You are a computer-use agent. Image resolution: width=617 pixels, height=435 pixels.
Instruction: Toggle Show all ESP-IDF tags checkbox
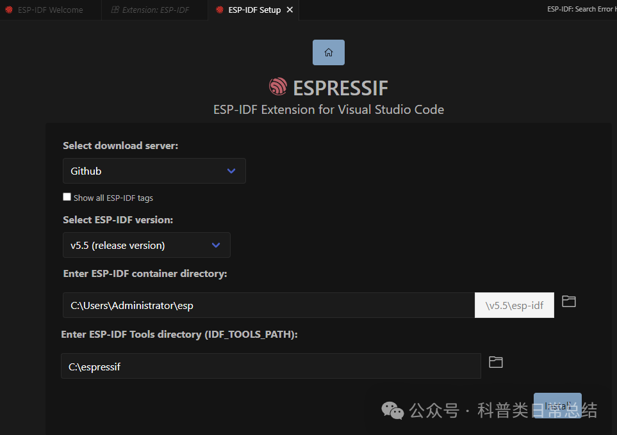pyautogui.click(x=67, y=197)
